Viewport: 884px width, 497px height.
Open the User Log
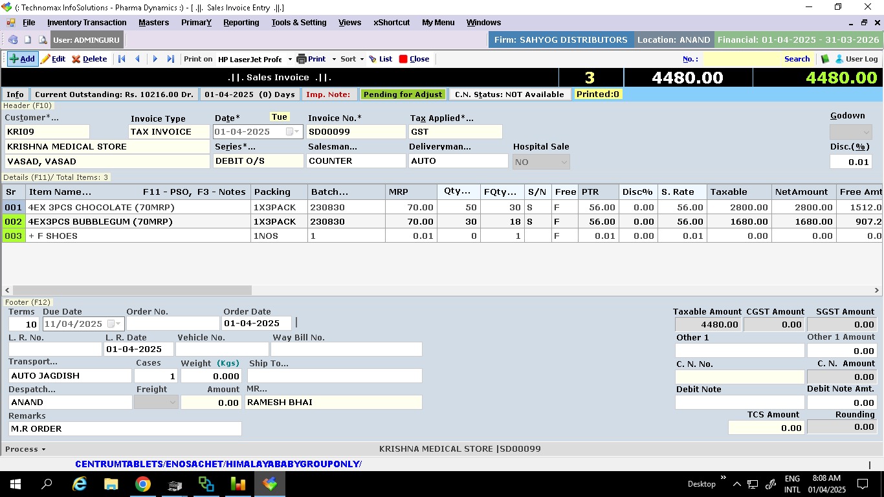(x=856, y=59)
